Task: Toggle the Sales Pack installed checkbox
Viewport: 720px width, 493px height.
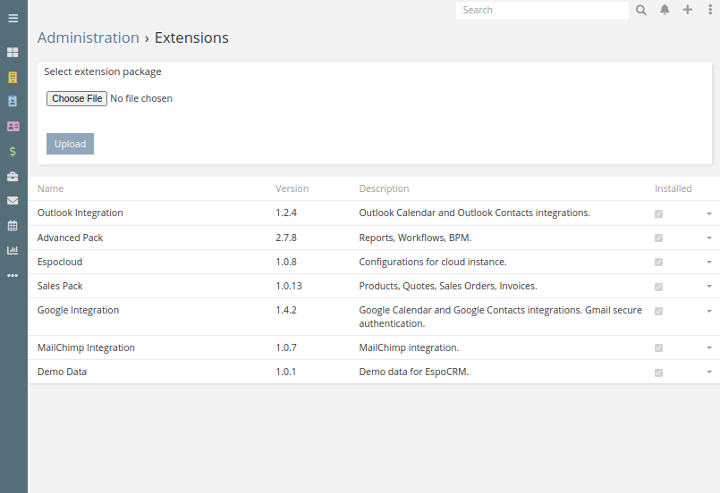Action: click(658, 287)
